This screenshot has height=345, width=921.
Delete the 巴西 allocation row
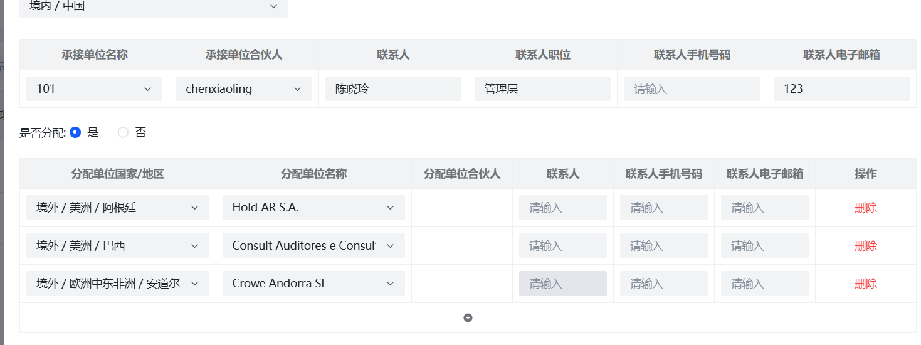865,246
